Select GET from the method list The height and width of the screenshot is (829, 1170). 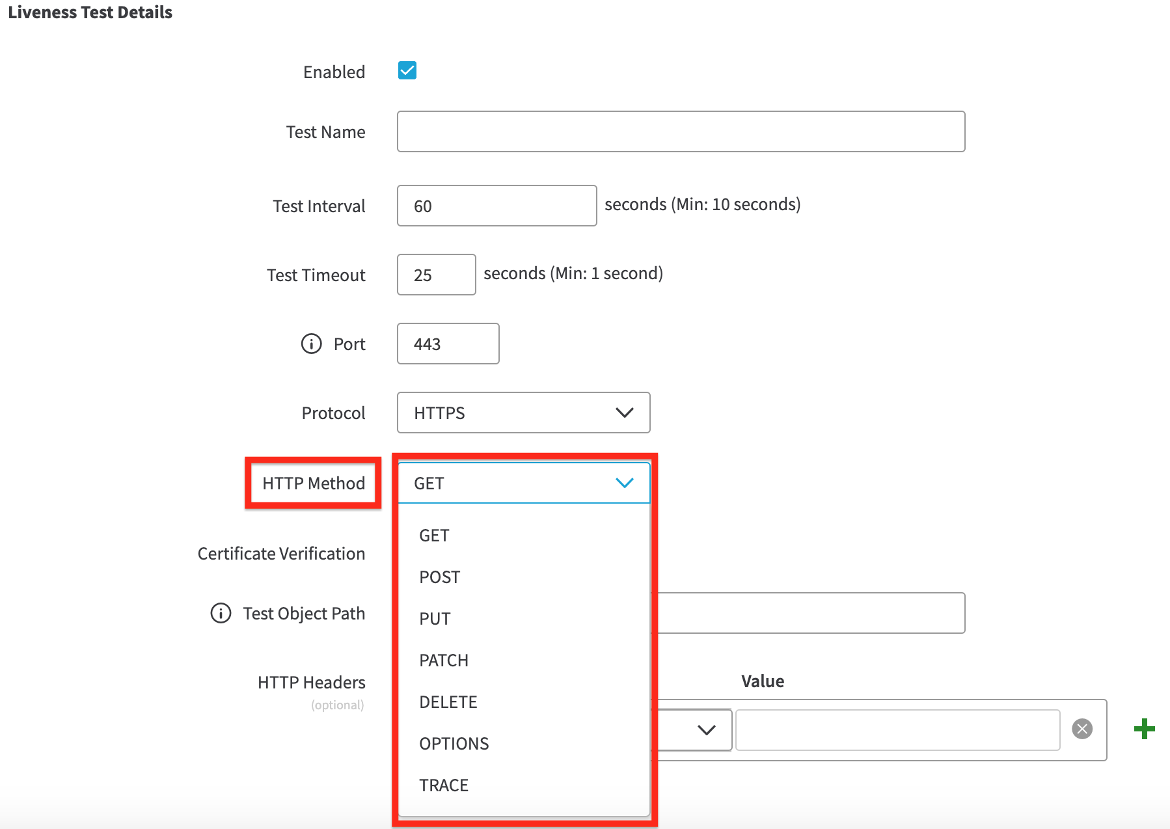click(x=434, y=536)
